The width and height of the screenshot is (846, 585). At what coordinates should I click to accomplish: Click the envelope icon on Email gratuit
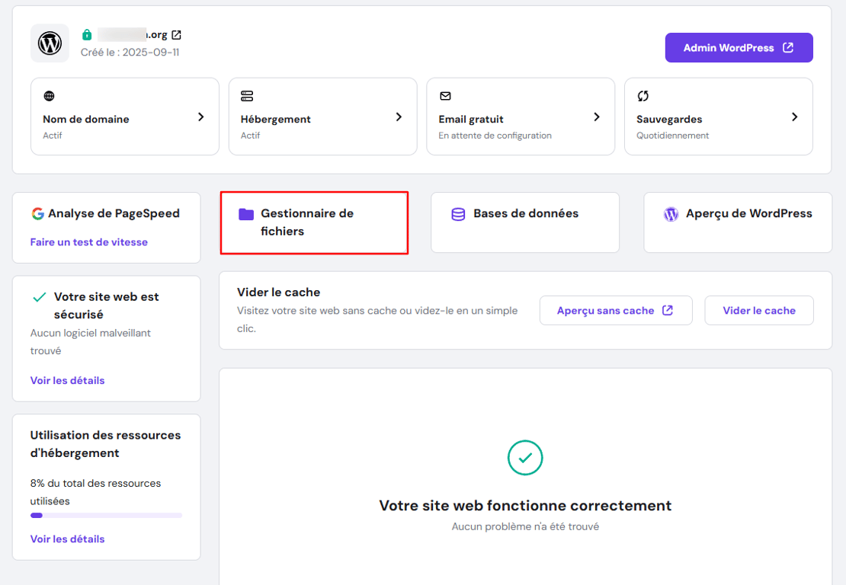(x=445, y=96)
